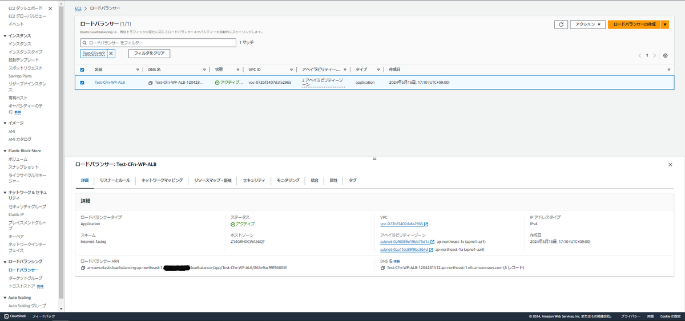The height and width of the screenshot is (321, 685).
Task: Click the フィルタをクリア button
Action: 149,54
